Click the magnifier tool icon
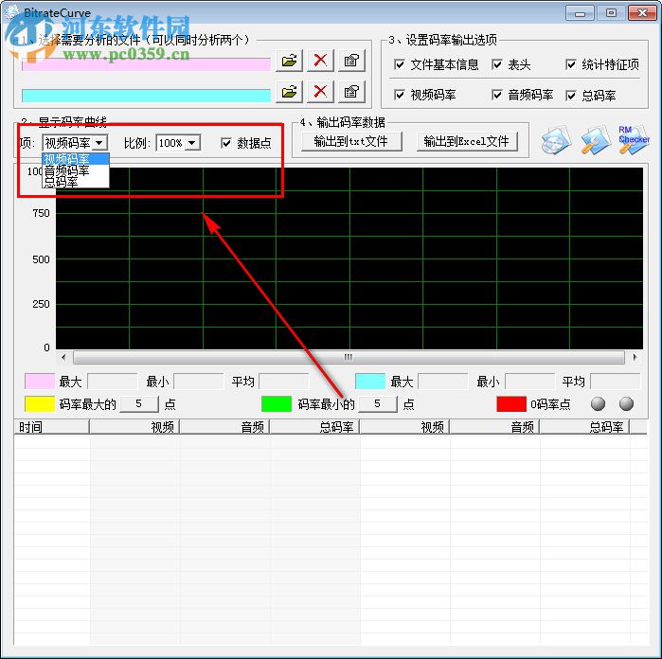 tap(595, 140)
